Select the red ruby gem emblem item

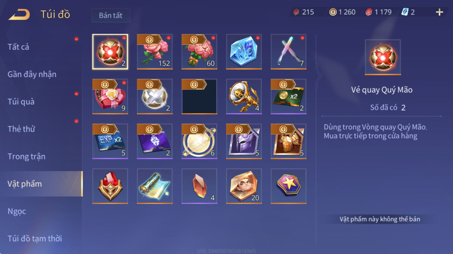coord(110,186)
